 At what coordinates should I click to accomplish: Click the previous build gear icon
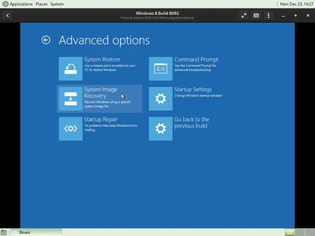[161, 129]
